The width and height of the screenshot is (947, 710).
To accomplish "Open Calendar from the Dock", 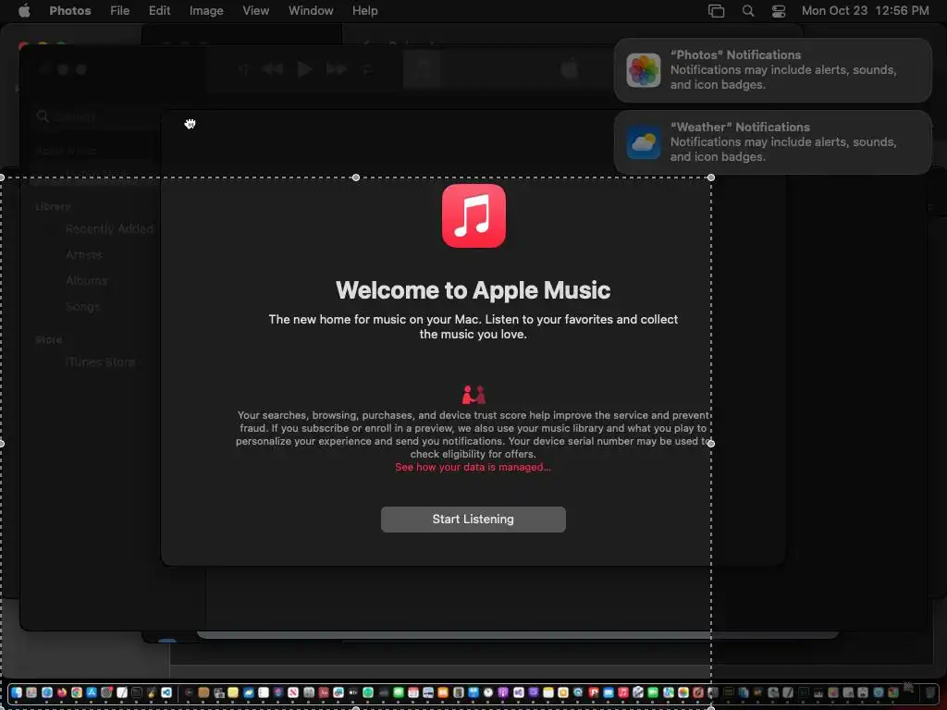I will point(413,692).
